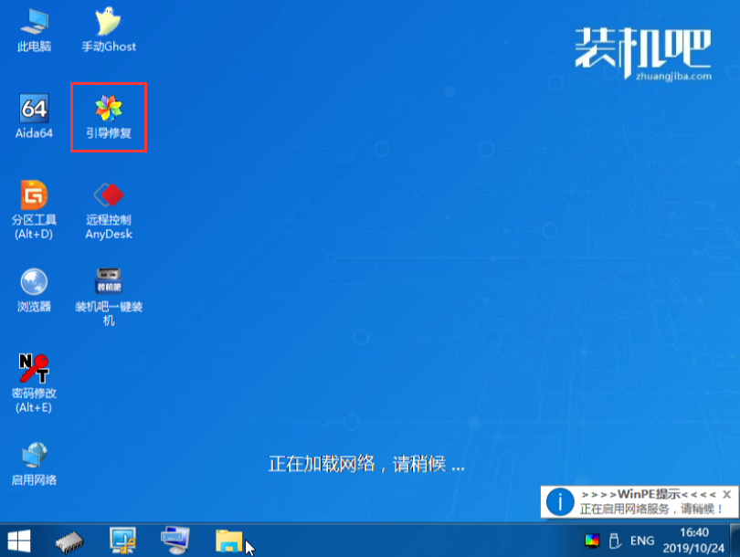The height and width of the screenshot is (557, 740).
Task: Open the screen resolution tool from taskbar
Action: (122, 542)
